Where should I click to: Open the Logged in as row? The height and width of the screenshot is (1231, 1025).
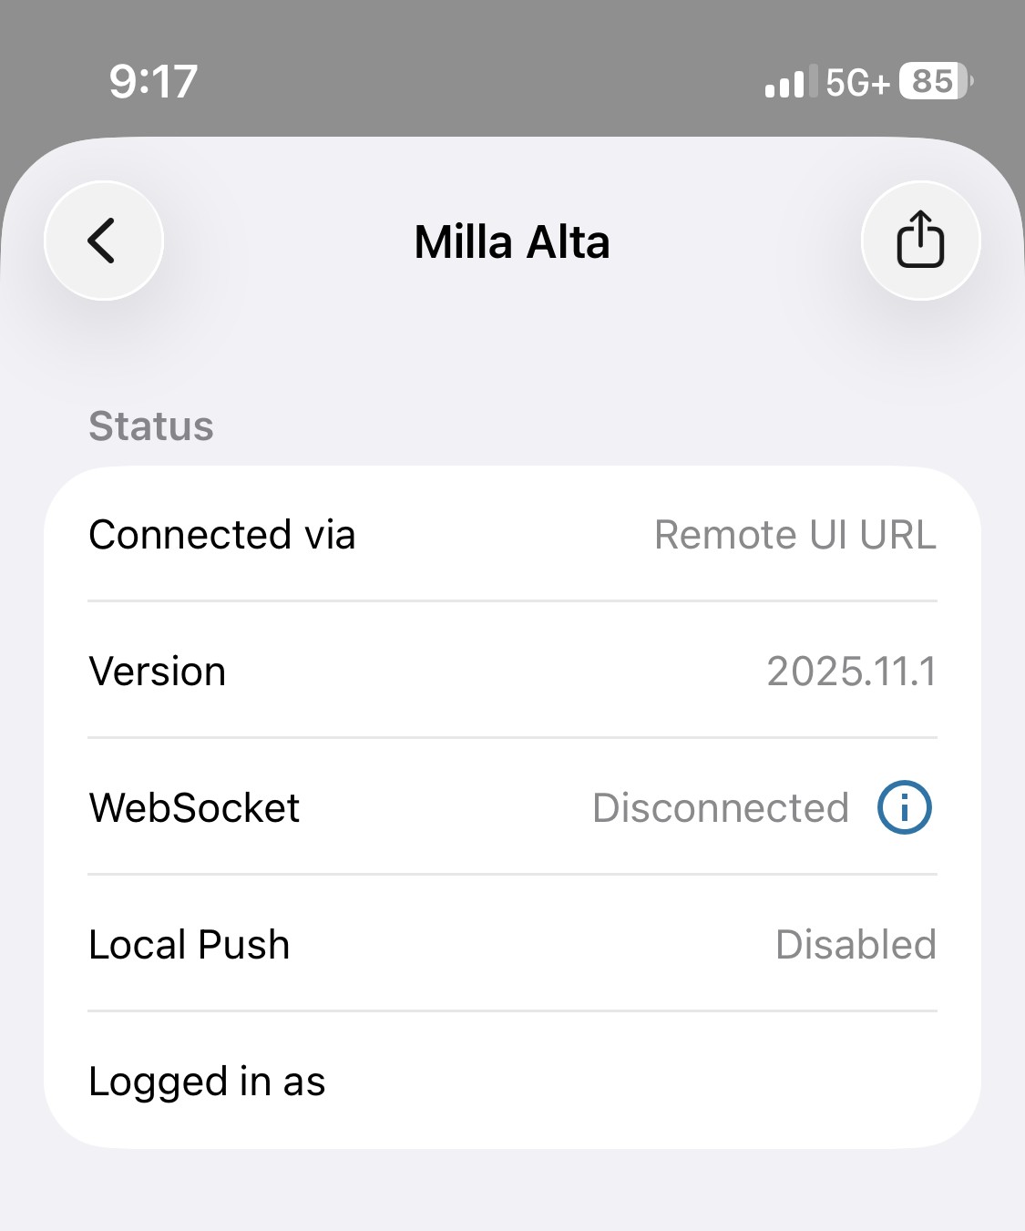click(512, 1081)
